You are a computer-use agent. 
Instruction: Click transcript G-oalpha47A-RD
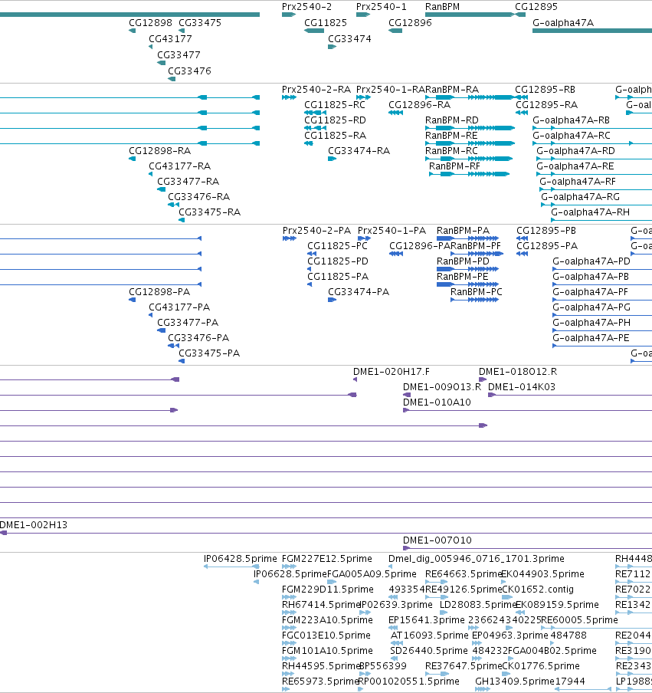575,151
